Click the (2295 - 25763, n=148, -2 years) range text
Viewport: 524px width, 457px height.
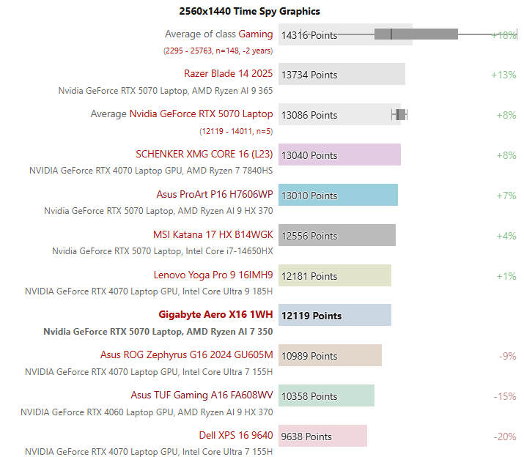click(x=218, y=51)
